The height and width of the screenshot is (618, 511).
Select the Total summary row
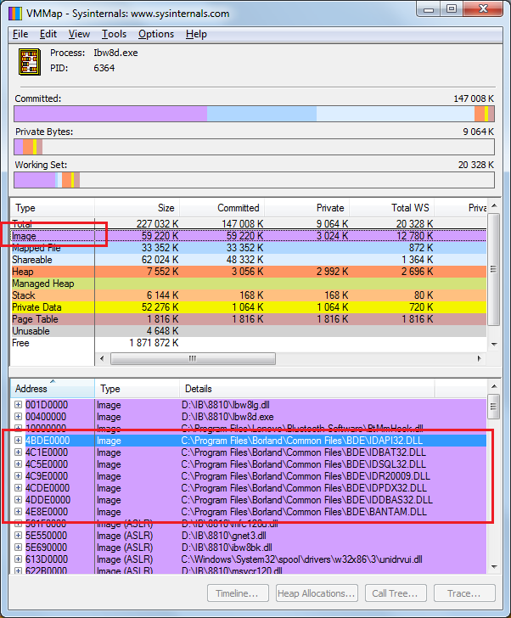point(248,224)
